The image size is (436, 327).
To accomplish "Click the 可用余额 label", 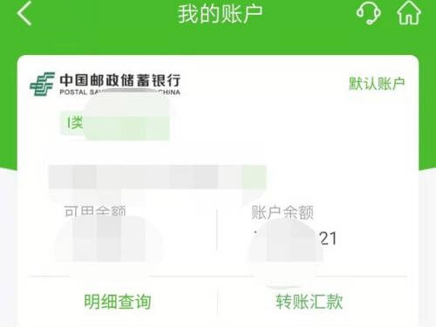I will click(95, 211).
